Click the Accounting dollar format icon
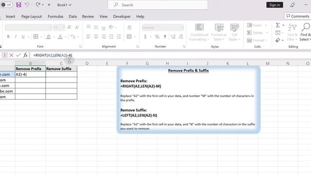 (x=145, y=37)
